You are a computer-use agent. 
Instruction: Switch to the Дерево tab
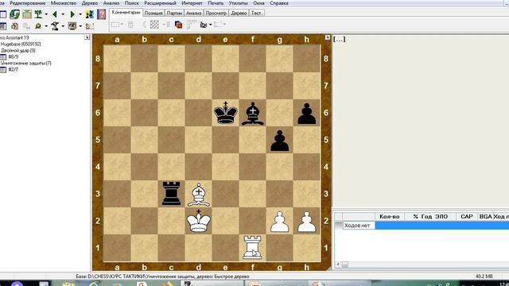[239, 14]
